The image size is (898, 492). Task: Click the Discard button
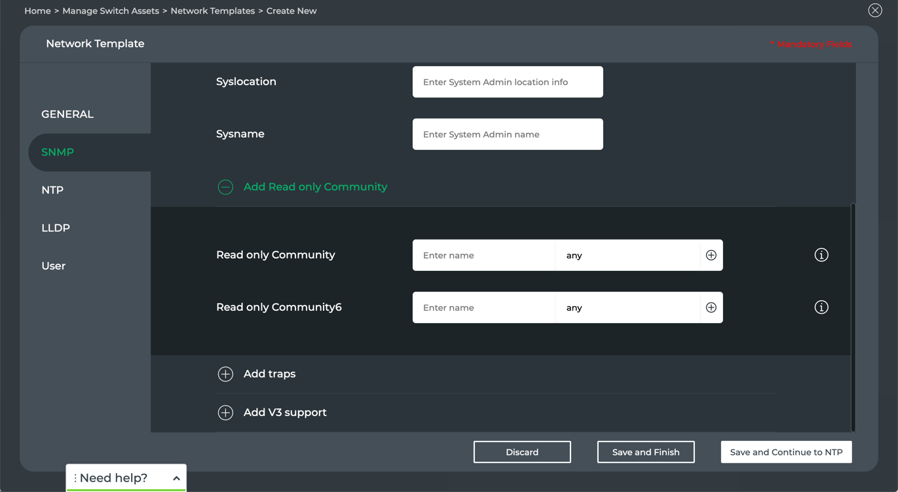pyautogui.click(x=522, y=452)
